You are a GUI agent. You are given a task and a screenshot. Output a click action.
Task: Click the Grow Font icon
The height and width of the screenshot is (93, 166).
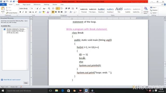coord(37,9)
